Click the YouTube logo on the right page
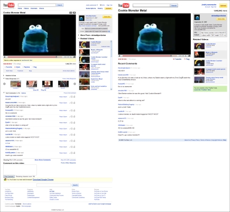Viewport: 230px width, 212px height. coord(124,5)
